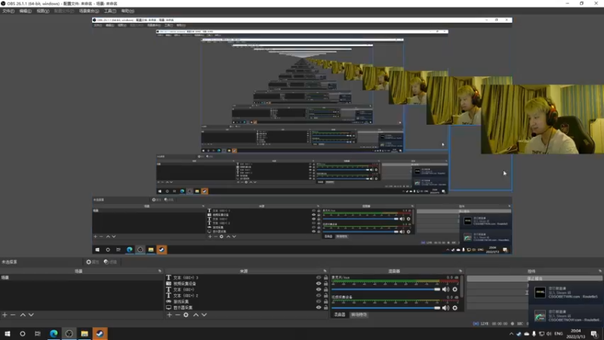Toggle lock on 游戏采集 source

click(326, 301)
